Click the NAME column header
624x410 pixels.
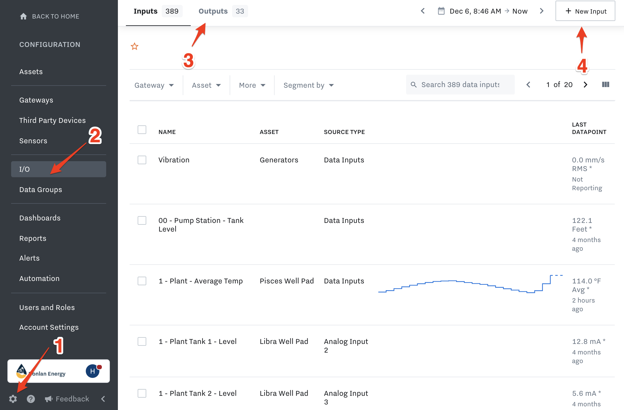[167, 132]
